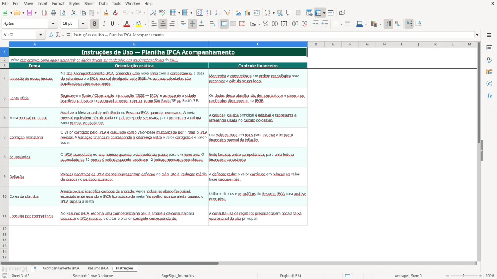497x279 pixels.
Task: Click the zoom slider in status bar
Action: [x=463, y=276]
